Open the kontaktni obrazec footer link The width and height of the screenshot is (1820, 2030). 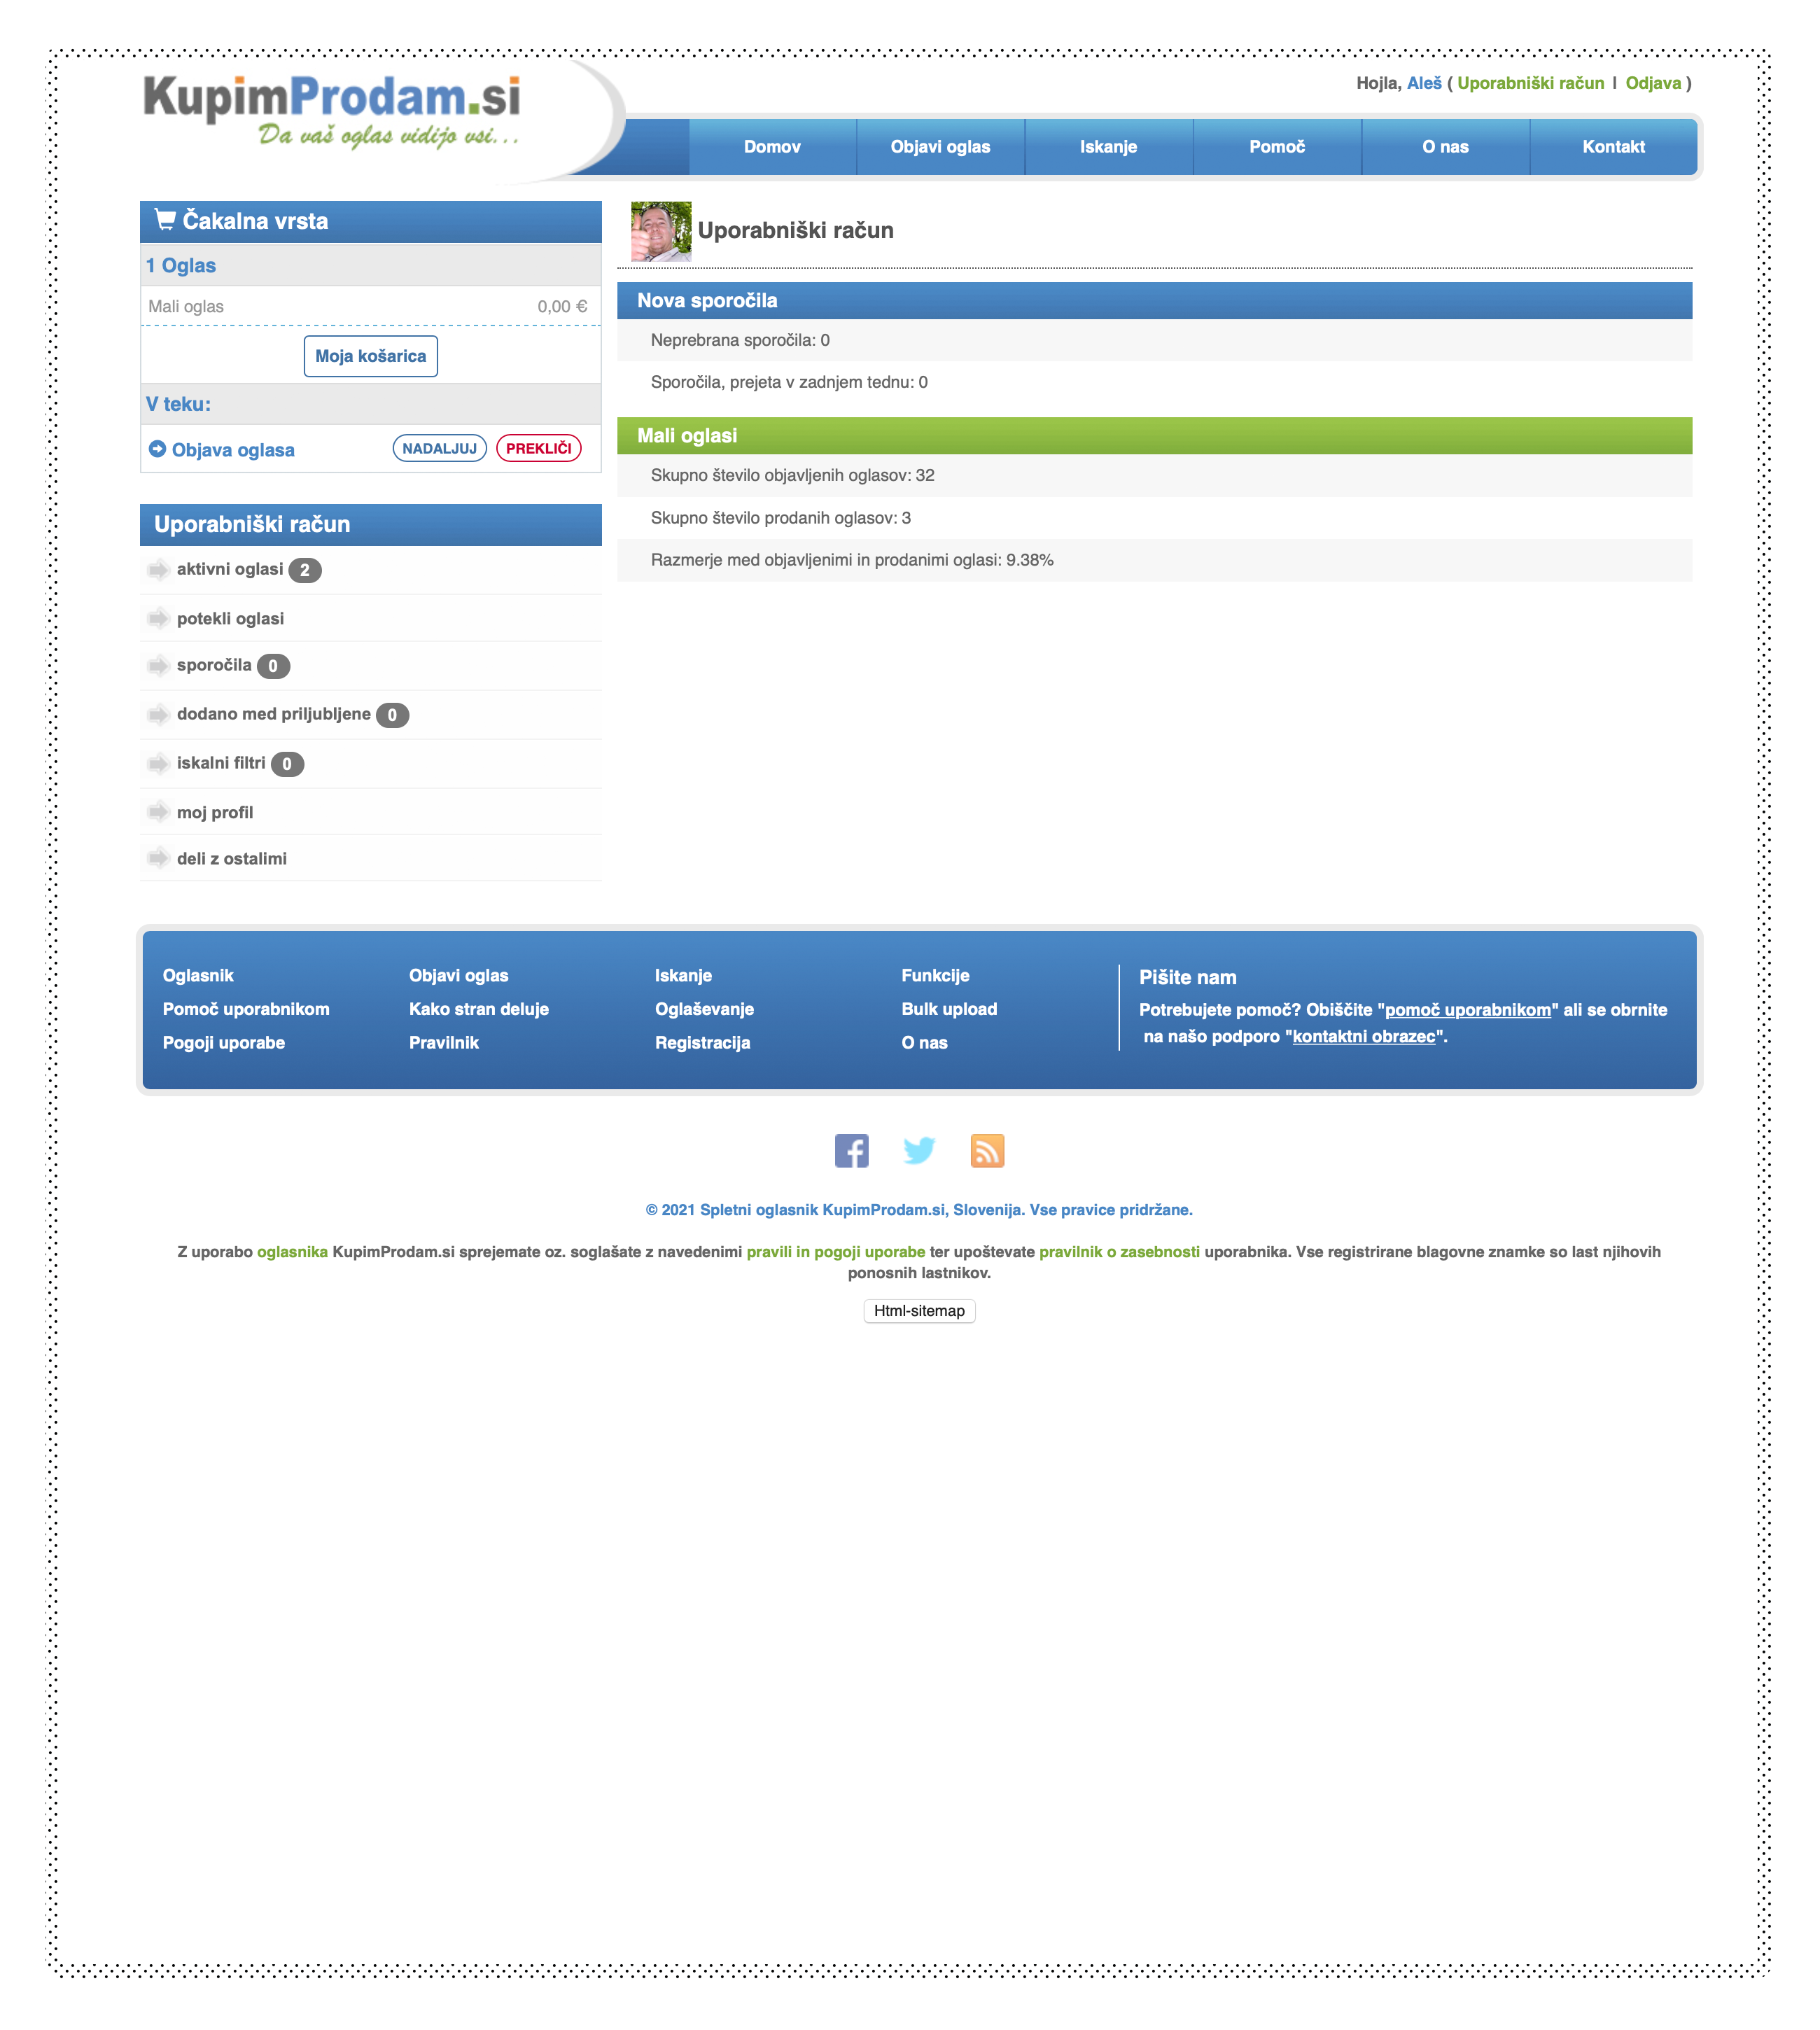(x=1363, y=1036)
